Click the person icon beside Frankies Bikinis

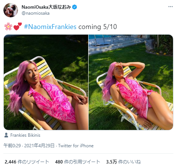[x=6, y=135]
